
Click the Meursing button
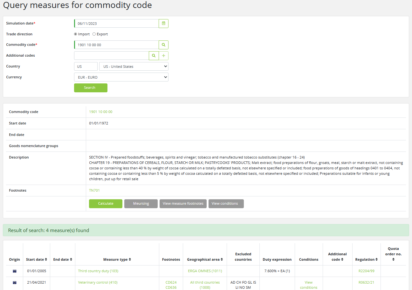141,204
